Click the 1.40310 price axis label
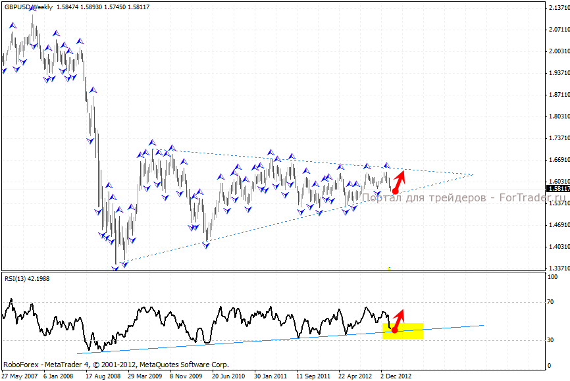This screenshot has height=381, width=570. tap(557, 247)
